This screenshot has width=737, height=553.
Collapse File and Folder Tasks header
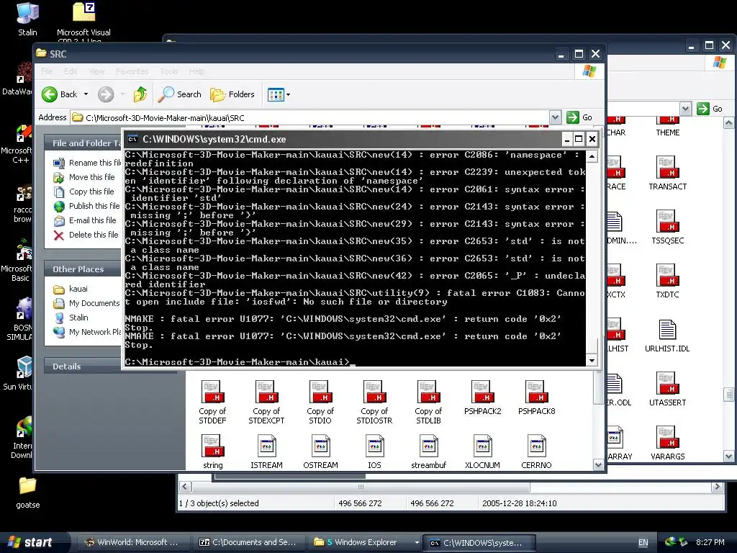tap(83, 143)
